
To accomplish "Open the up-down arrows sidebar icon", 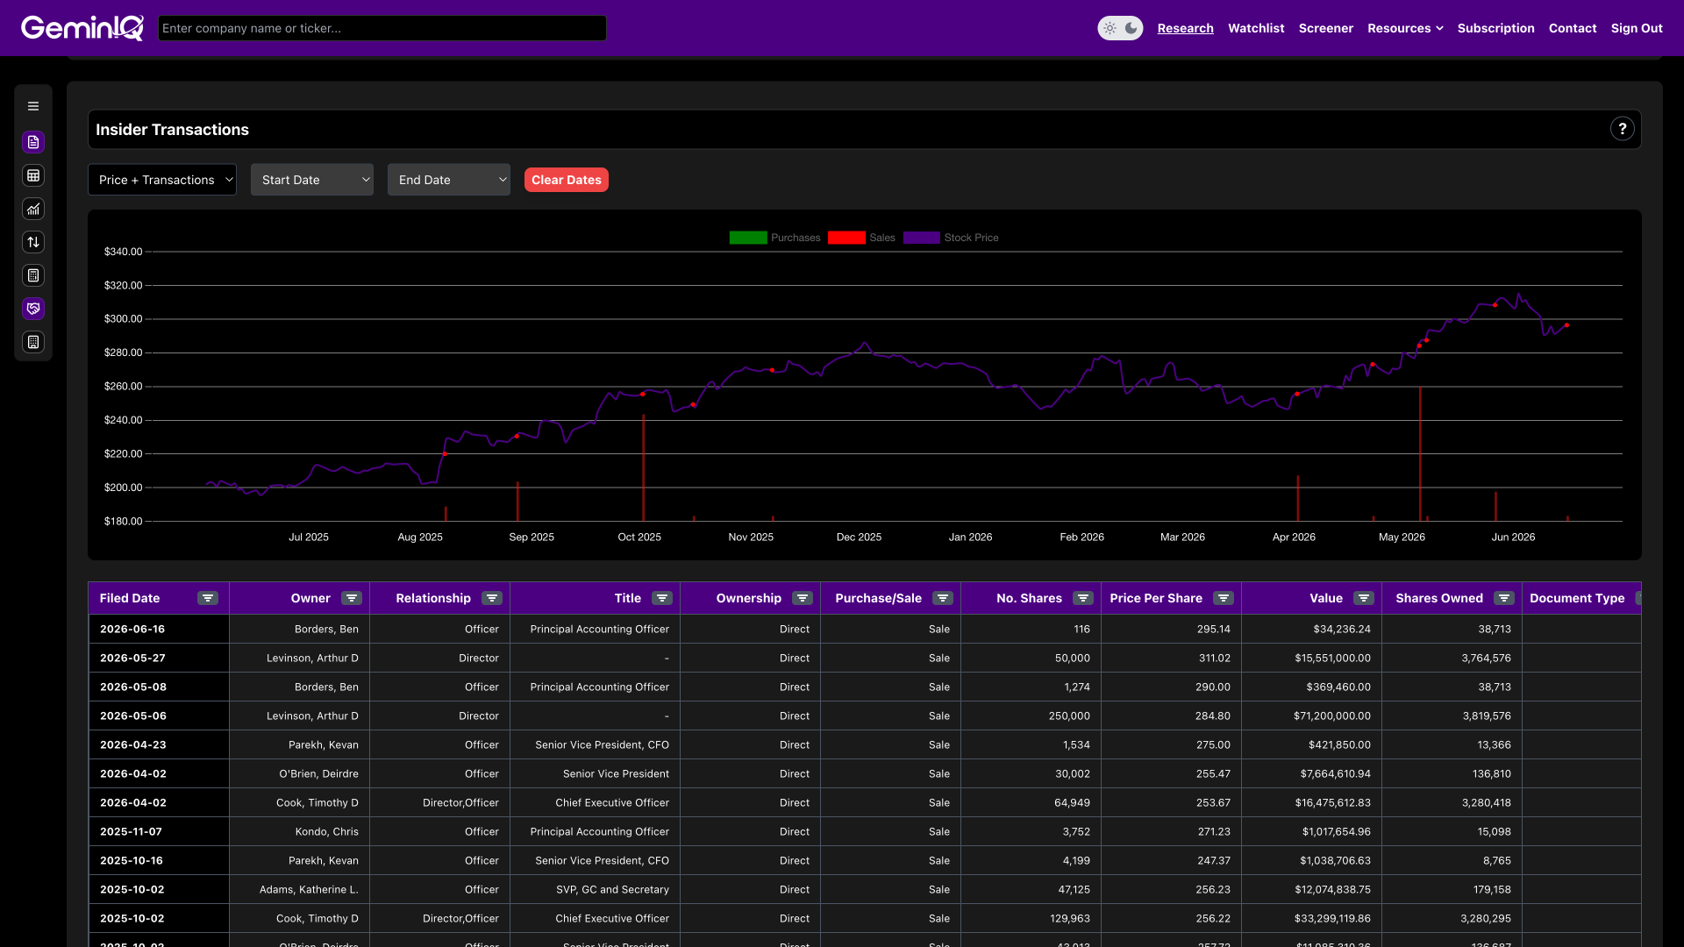I will (x=33, y=242).
